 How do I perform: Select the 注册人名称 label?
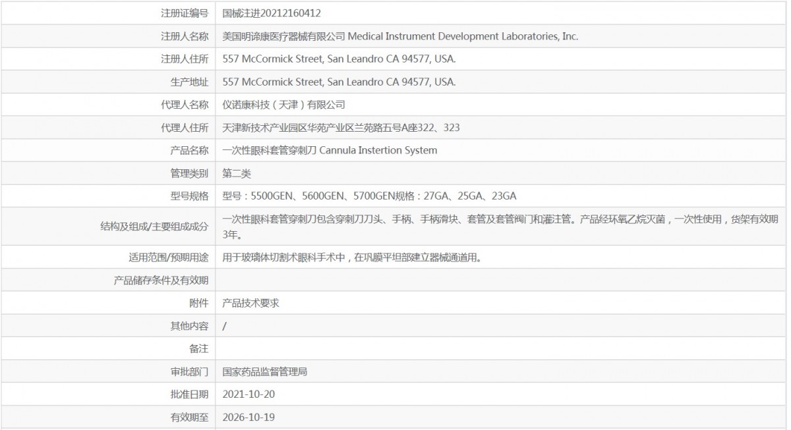(185, 36)
